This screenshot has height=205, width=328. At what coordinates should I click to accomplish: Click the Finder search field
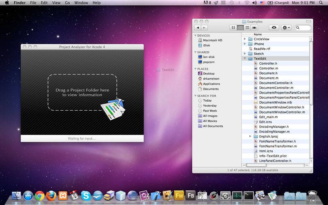(304, 27)
